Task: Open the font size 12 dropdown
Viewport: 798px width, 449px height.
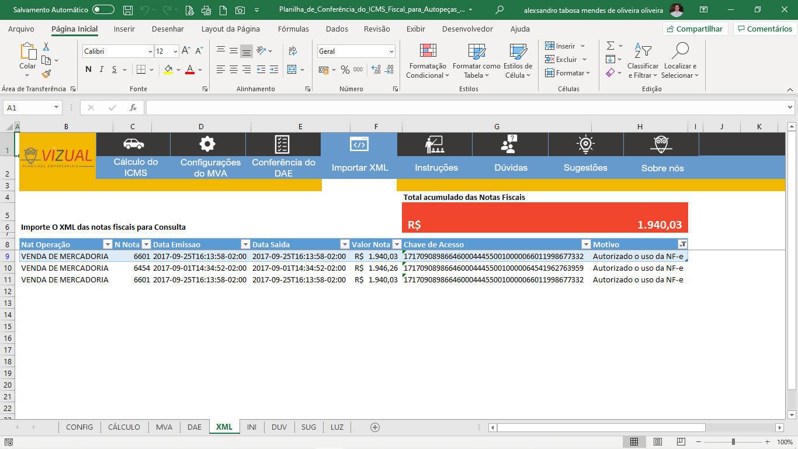Action: pyautogui.click(x=175, y=51)
